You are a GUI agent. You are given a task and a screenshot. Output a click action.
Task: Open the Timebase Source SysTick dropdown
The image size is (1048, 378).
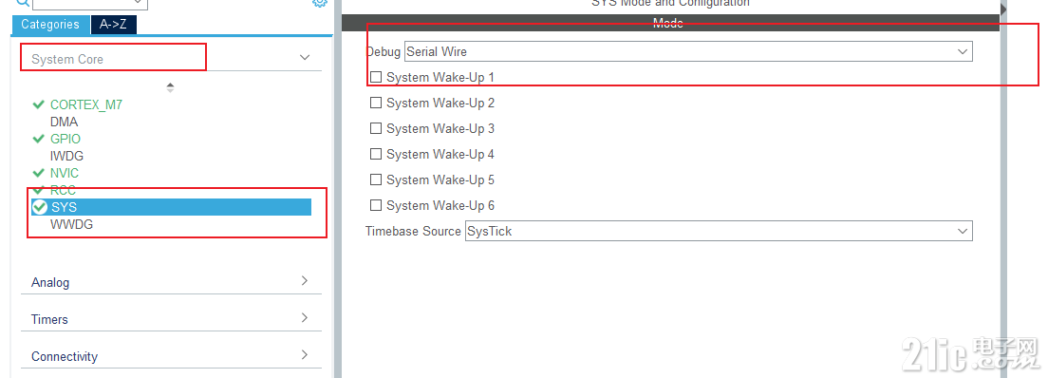(x=719, y=231)
